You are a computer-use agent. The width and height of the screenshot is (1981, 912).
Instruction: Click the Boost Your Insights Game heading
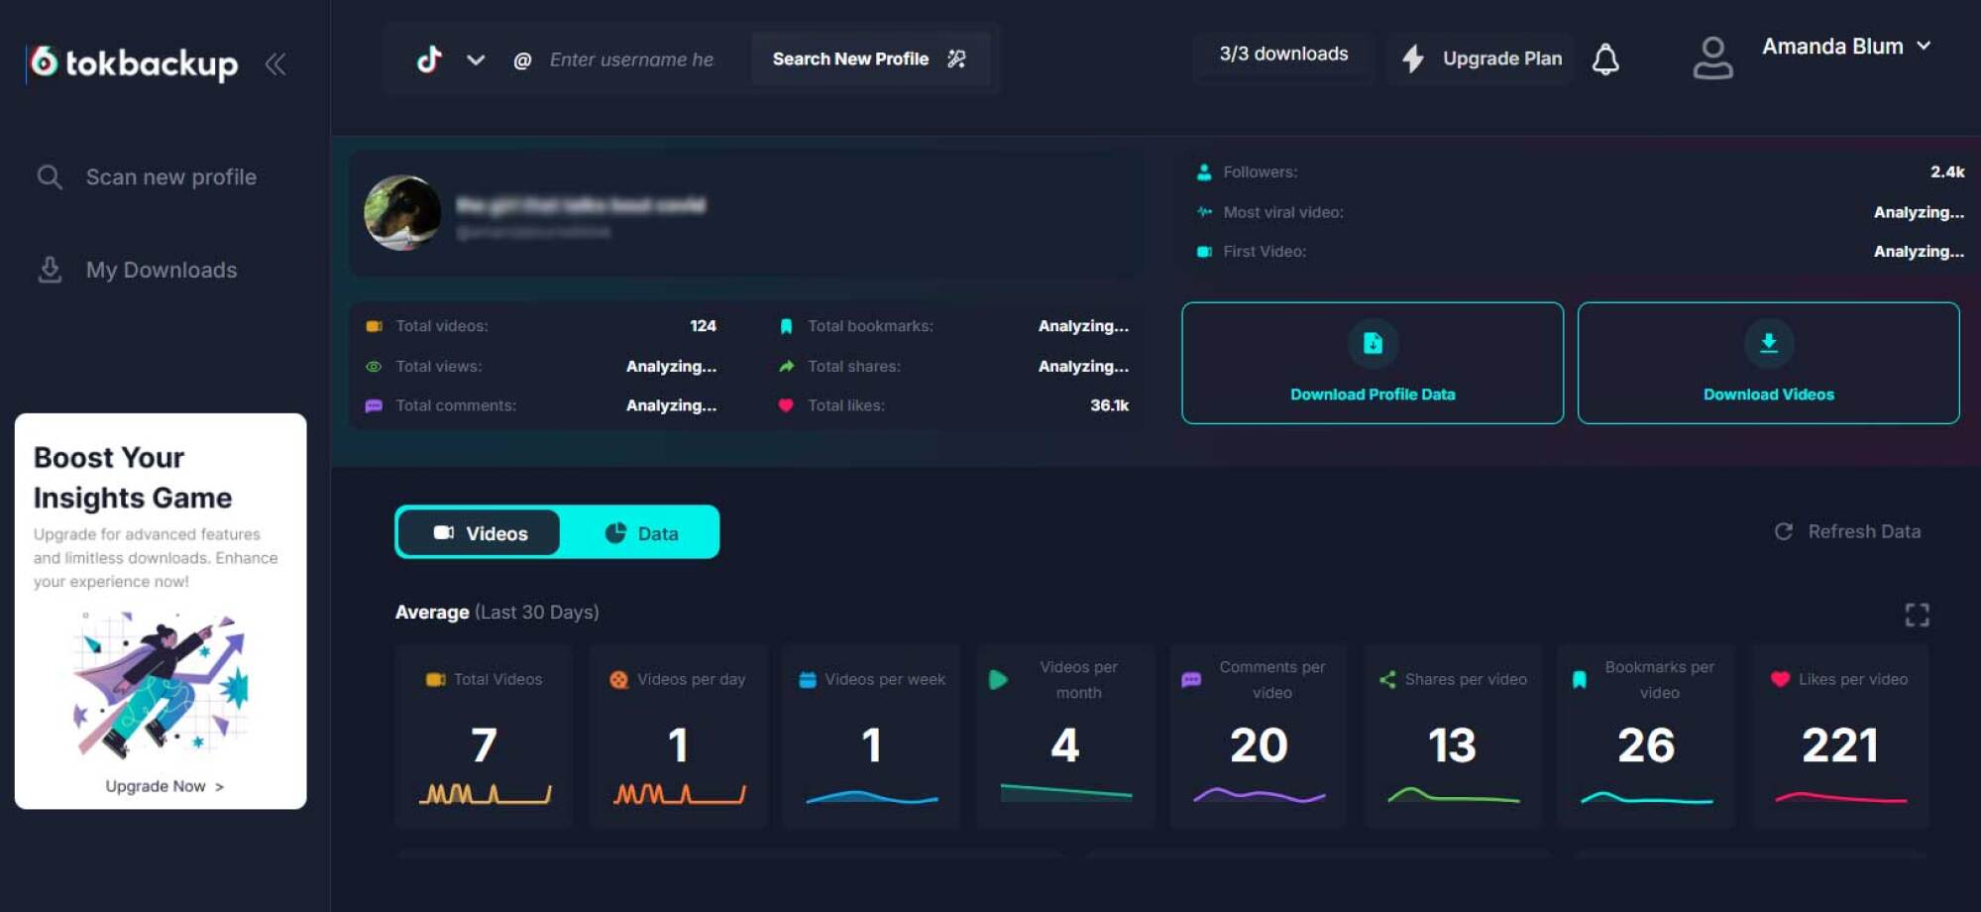[x=133, y=478]
